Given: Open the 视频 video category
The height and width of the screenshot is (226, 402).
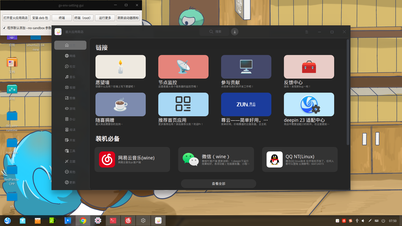Looking at the screenshot, I should (70, 87).
